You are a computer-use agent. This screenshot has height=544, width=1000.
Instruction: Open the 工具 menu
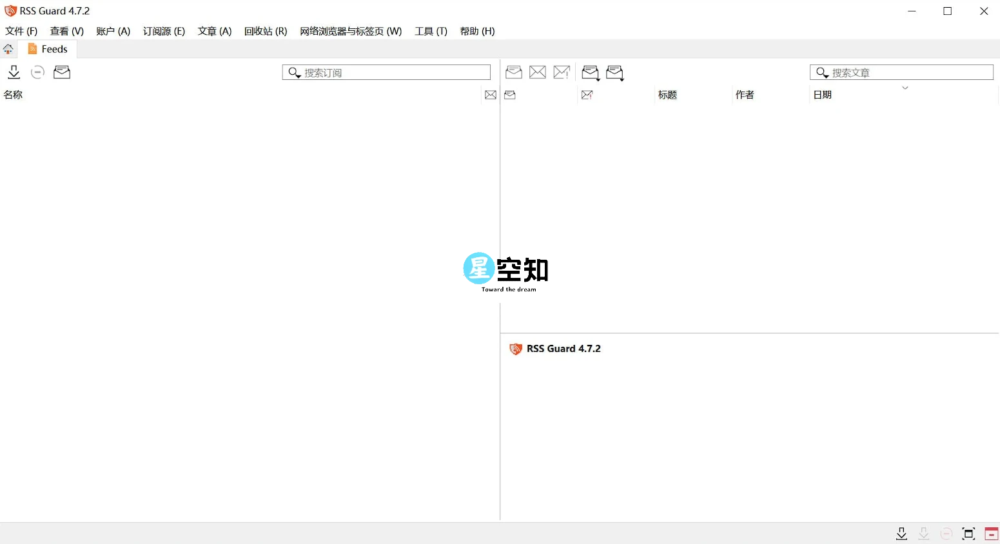tap(430, 31)
